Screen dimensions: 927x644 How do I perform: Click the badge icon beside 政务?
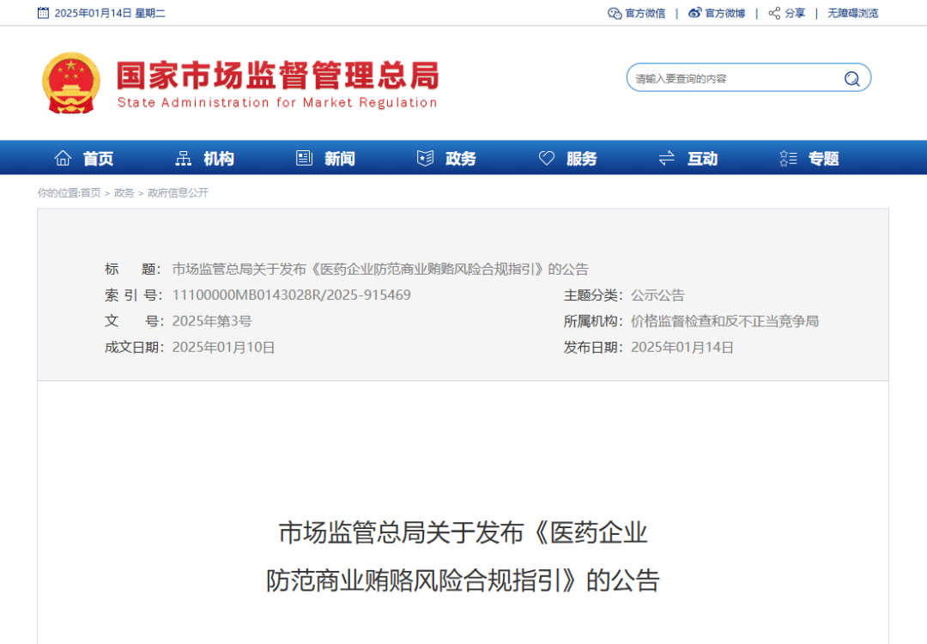tap(425, 158)
